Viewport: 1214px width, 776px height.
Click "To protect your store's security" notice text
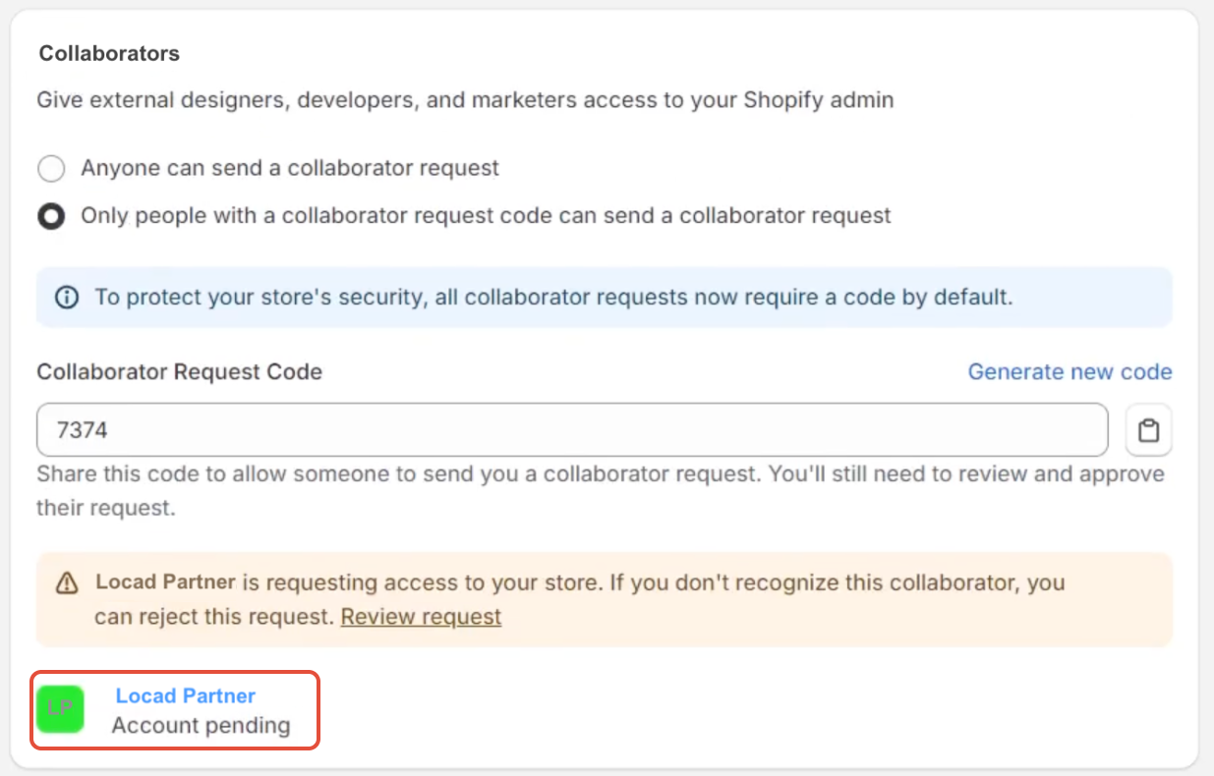click(553, 297)
